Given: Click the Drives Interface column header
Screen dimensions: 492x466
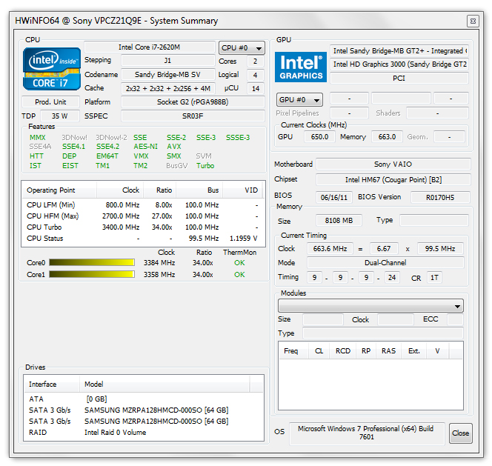Looking at the screenshot, I should (52, 384).
